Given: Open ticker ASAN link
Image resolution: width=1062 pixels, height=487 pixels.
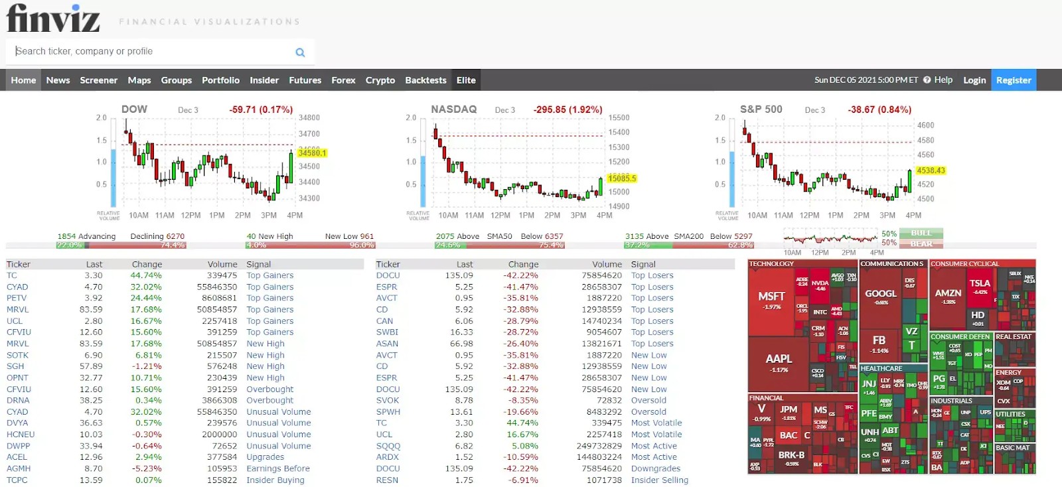Looking at the screenshot, I should [387, 344].
